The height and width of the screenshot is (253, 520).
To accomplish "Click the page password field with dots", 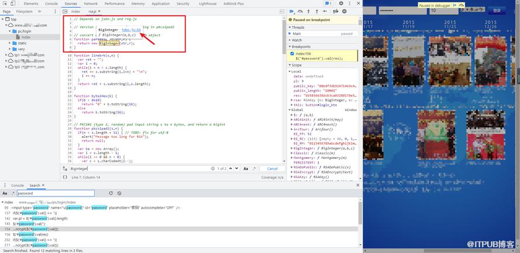I will point(402,11).
